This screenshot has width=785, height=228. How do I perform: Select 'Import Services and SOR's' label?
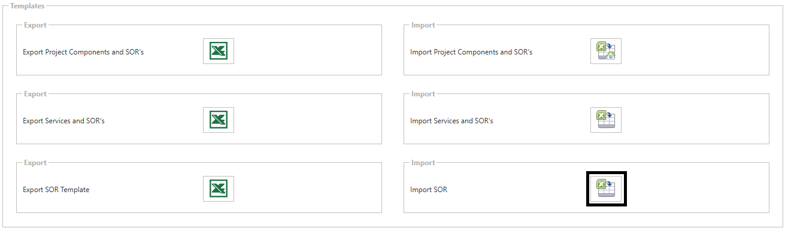coord(451,121)
